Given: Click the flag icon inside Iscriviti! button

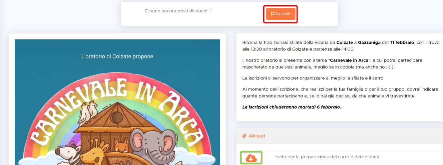Looking at the screenshot, I should click(273, 14).
